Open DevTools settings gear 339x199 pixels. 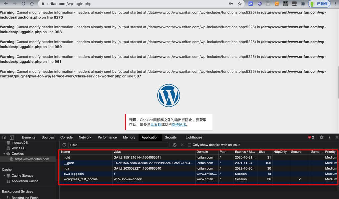321,137
